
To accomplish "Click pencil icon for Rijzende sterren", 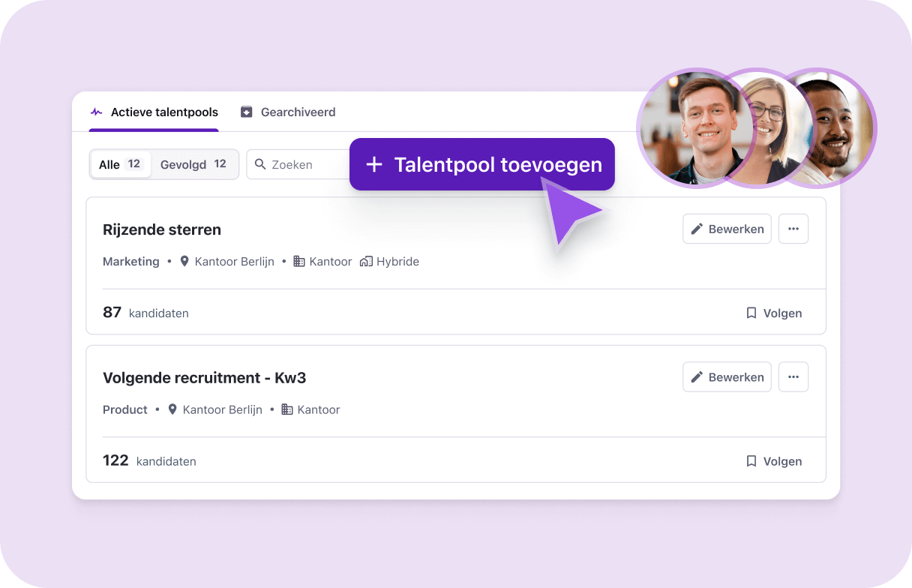I will (x=697, y=229).
